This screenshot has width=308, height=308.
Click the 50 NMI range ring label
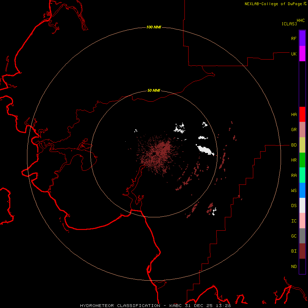[154, 91]
